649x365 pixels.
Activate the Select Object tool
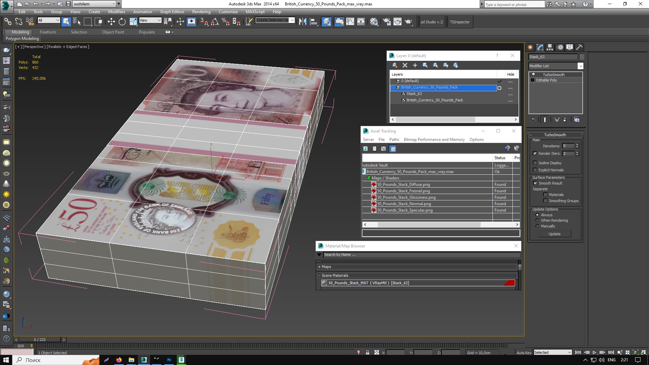(x=66, y=22)
